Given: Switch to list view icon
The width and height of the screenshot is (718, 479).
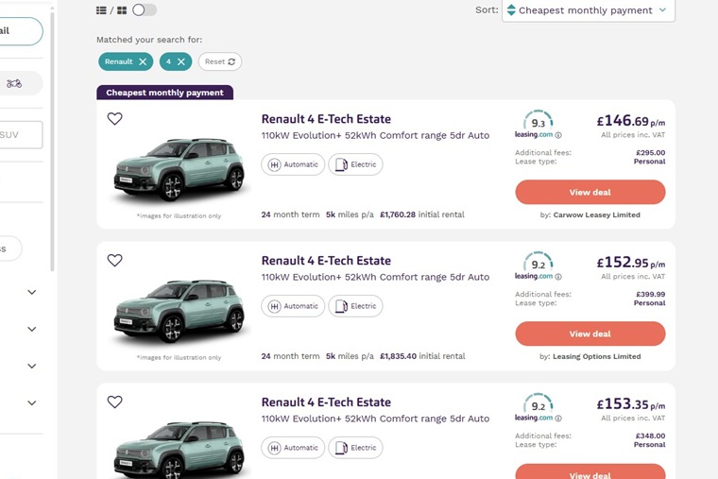Looking at the screenshot, I should (101, 10).
